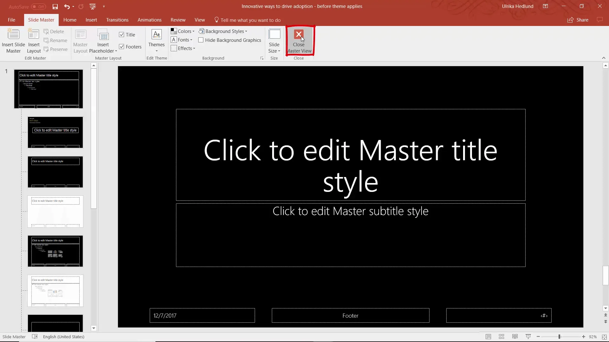Open the Effects dropdown
Image resolution: width=609 pixels, height=342 pixels.
(x=183, y=48)
